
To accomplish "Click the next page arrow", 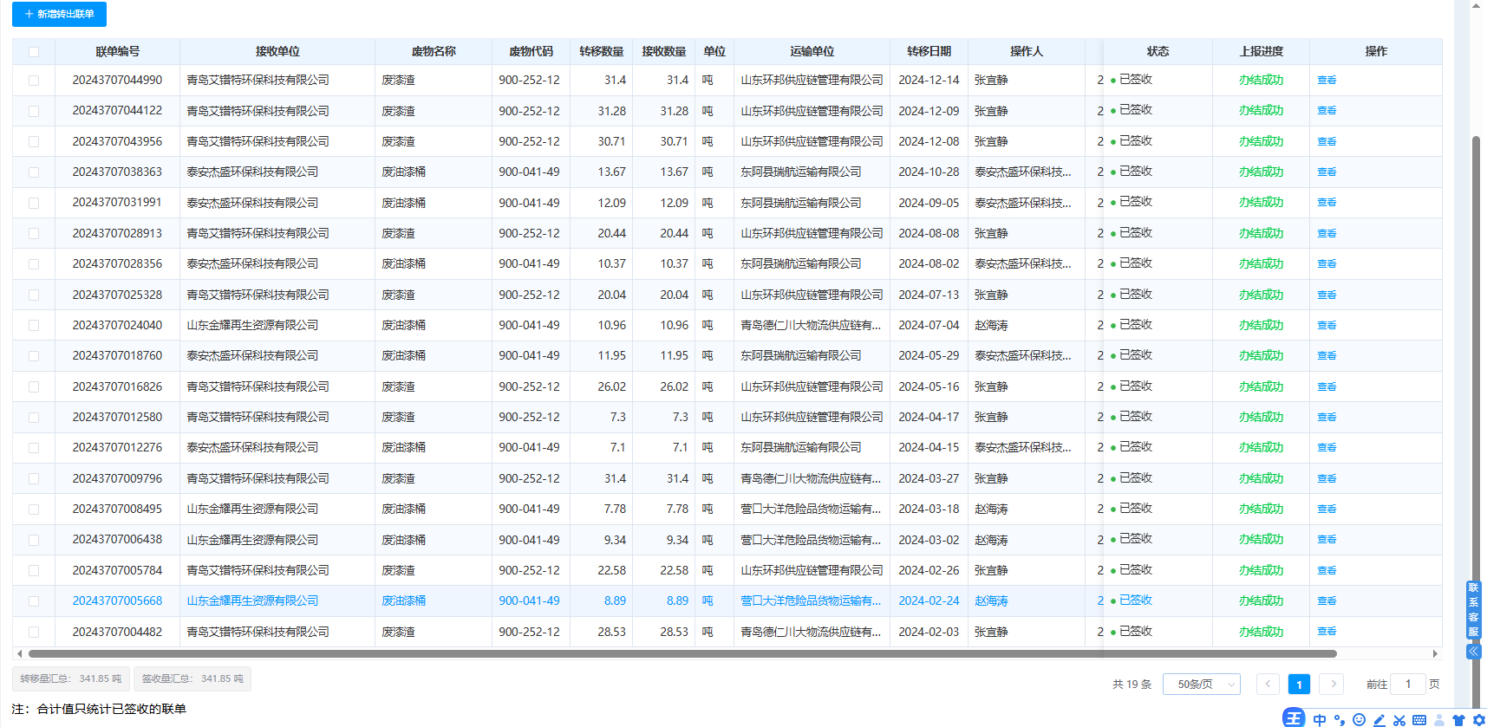I will (1332, 685).
